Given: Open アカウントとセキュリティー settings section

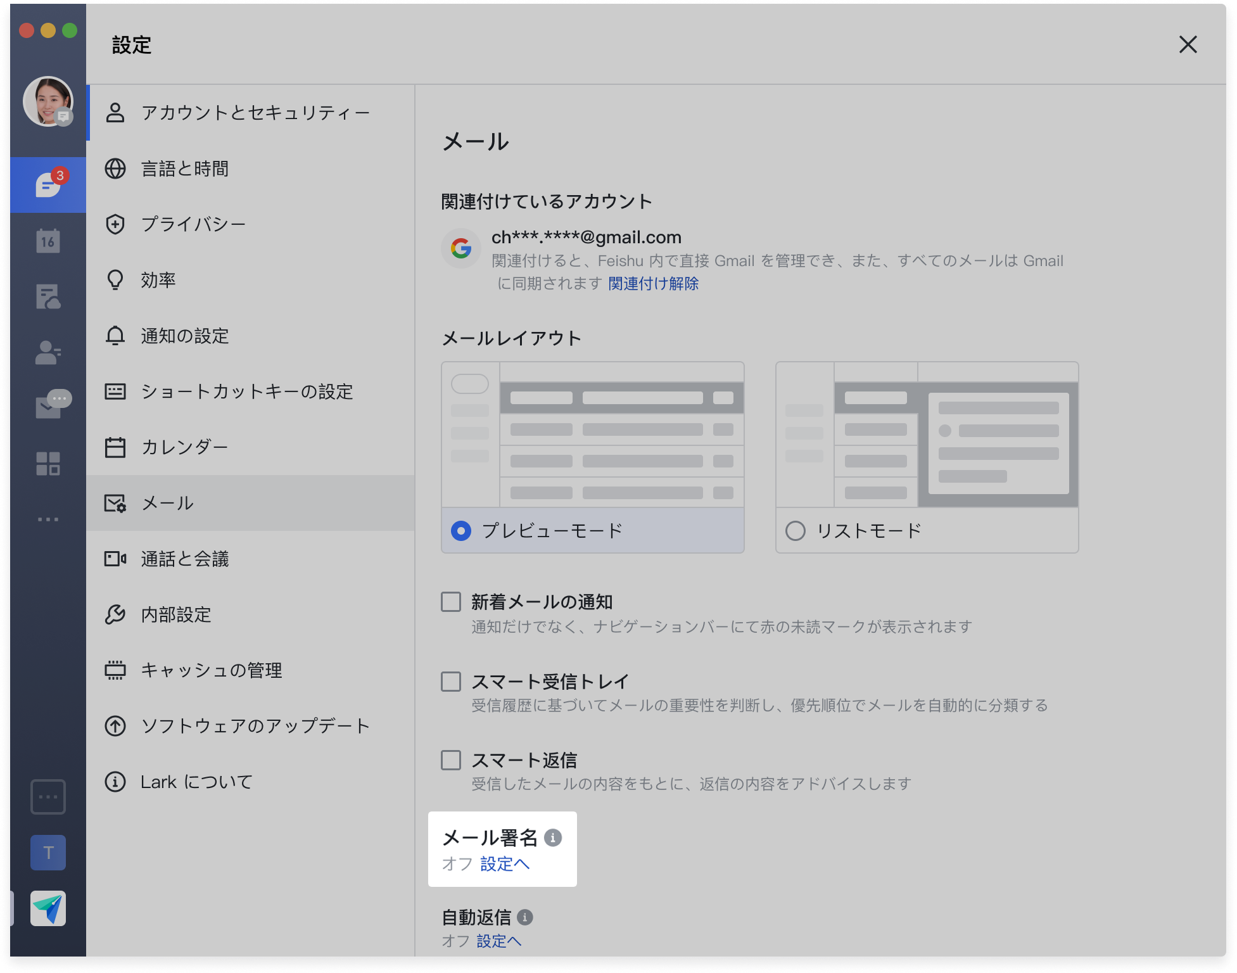Looking at the screenshot, I should 255,113.
